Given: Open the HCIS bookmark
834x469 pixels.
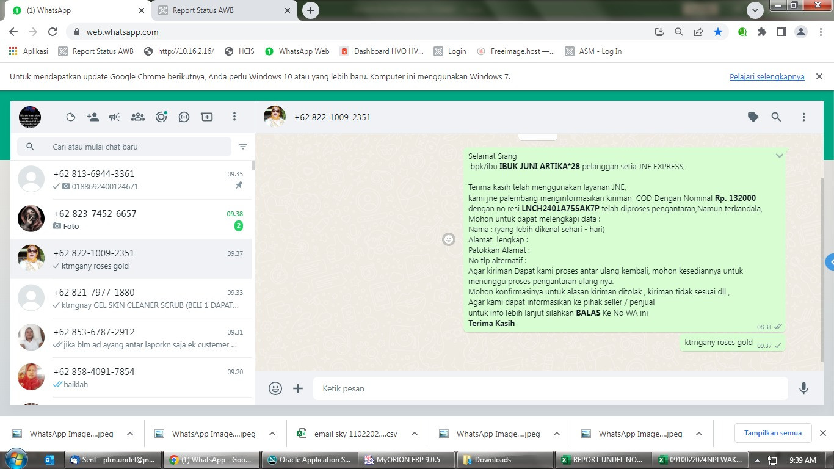Looking at the screenshot, I should [x=239, y=51].
